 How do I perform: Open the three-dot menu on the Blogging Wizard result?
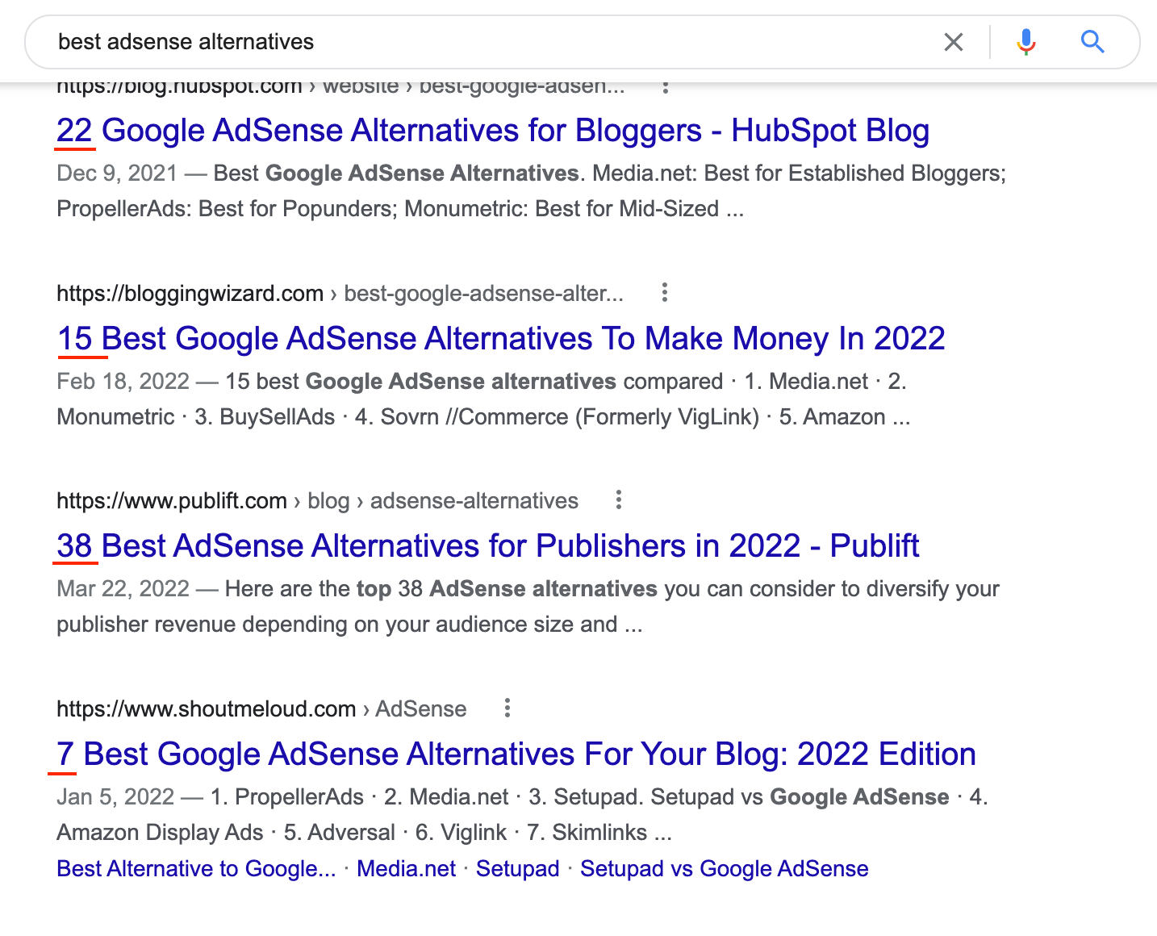664,293
